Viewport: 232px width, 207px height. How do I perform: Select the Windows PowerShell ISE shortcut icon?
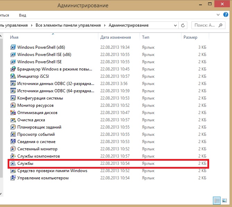[x=13, y=62]
